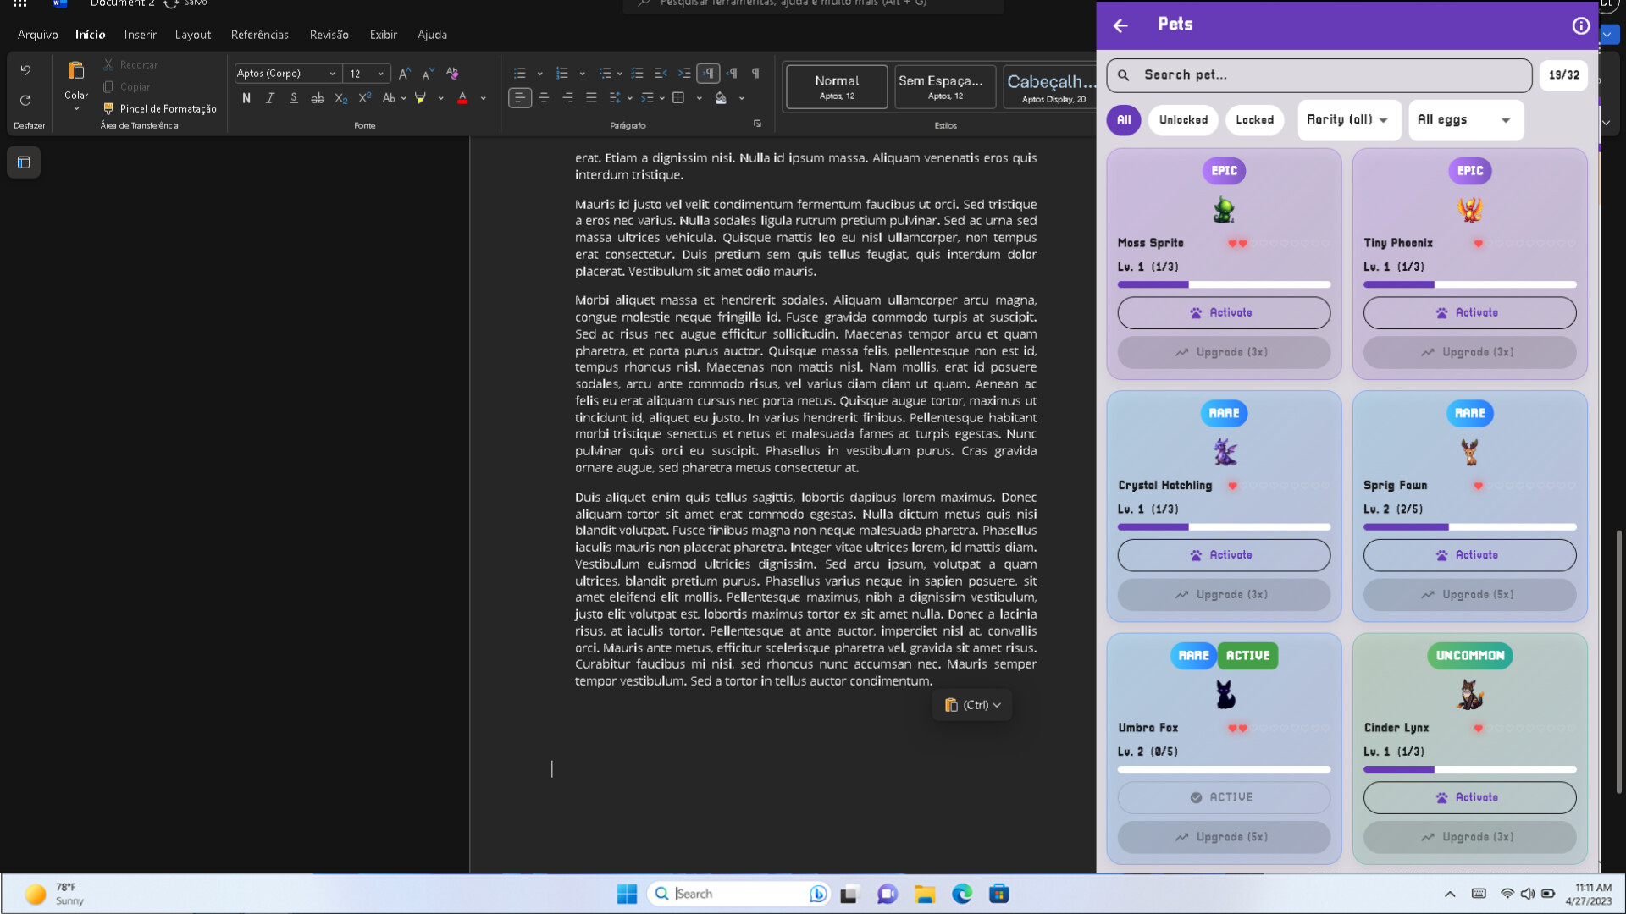Click Crystal Hatchling's level progress bar
This screenshot has width=1626, height=914.
click(x=1223, y=526)
